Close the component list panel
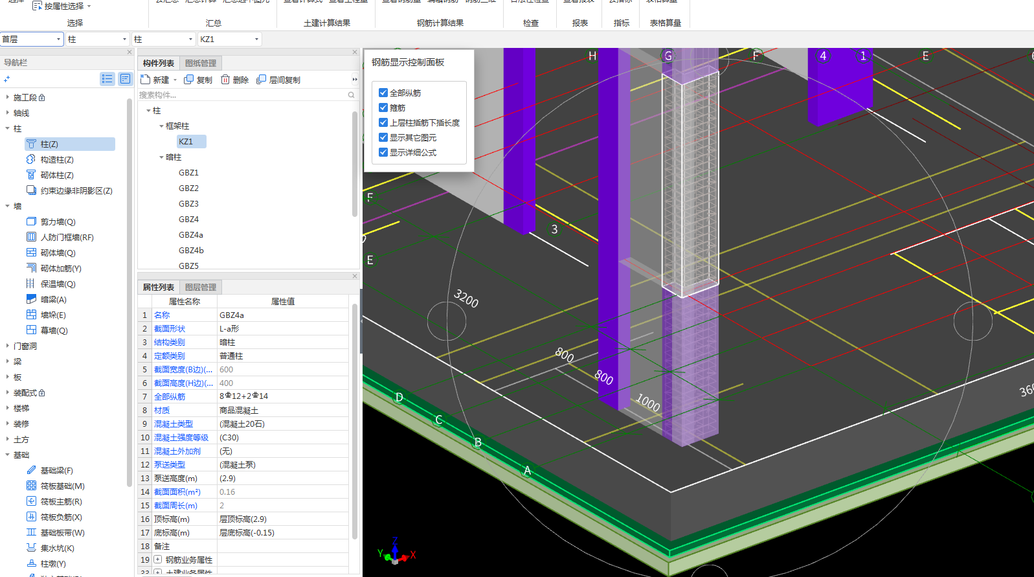 [x=355, y=52]
